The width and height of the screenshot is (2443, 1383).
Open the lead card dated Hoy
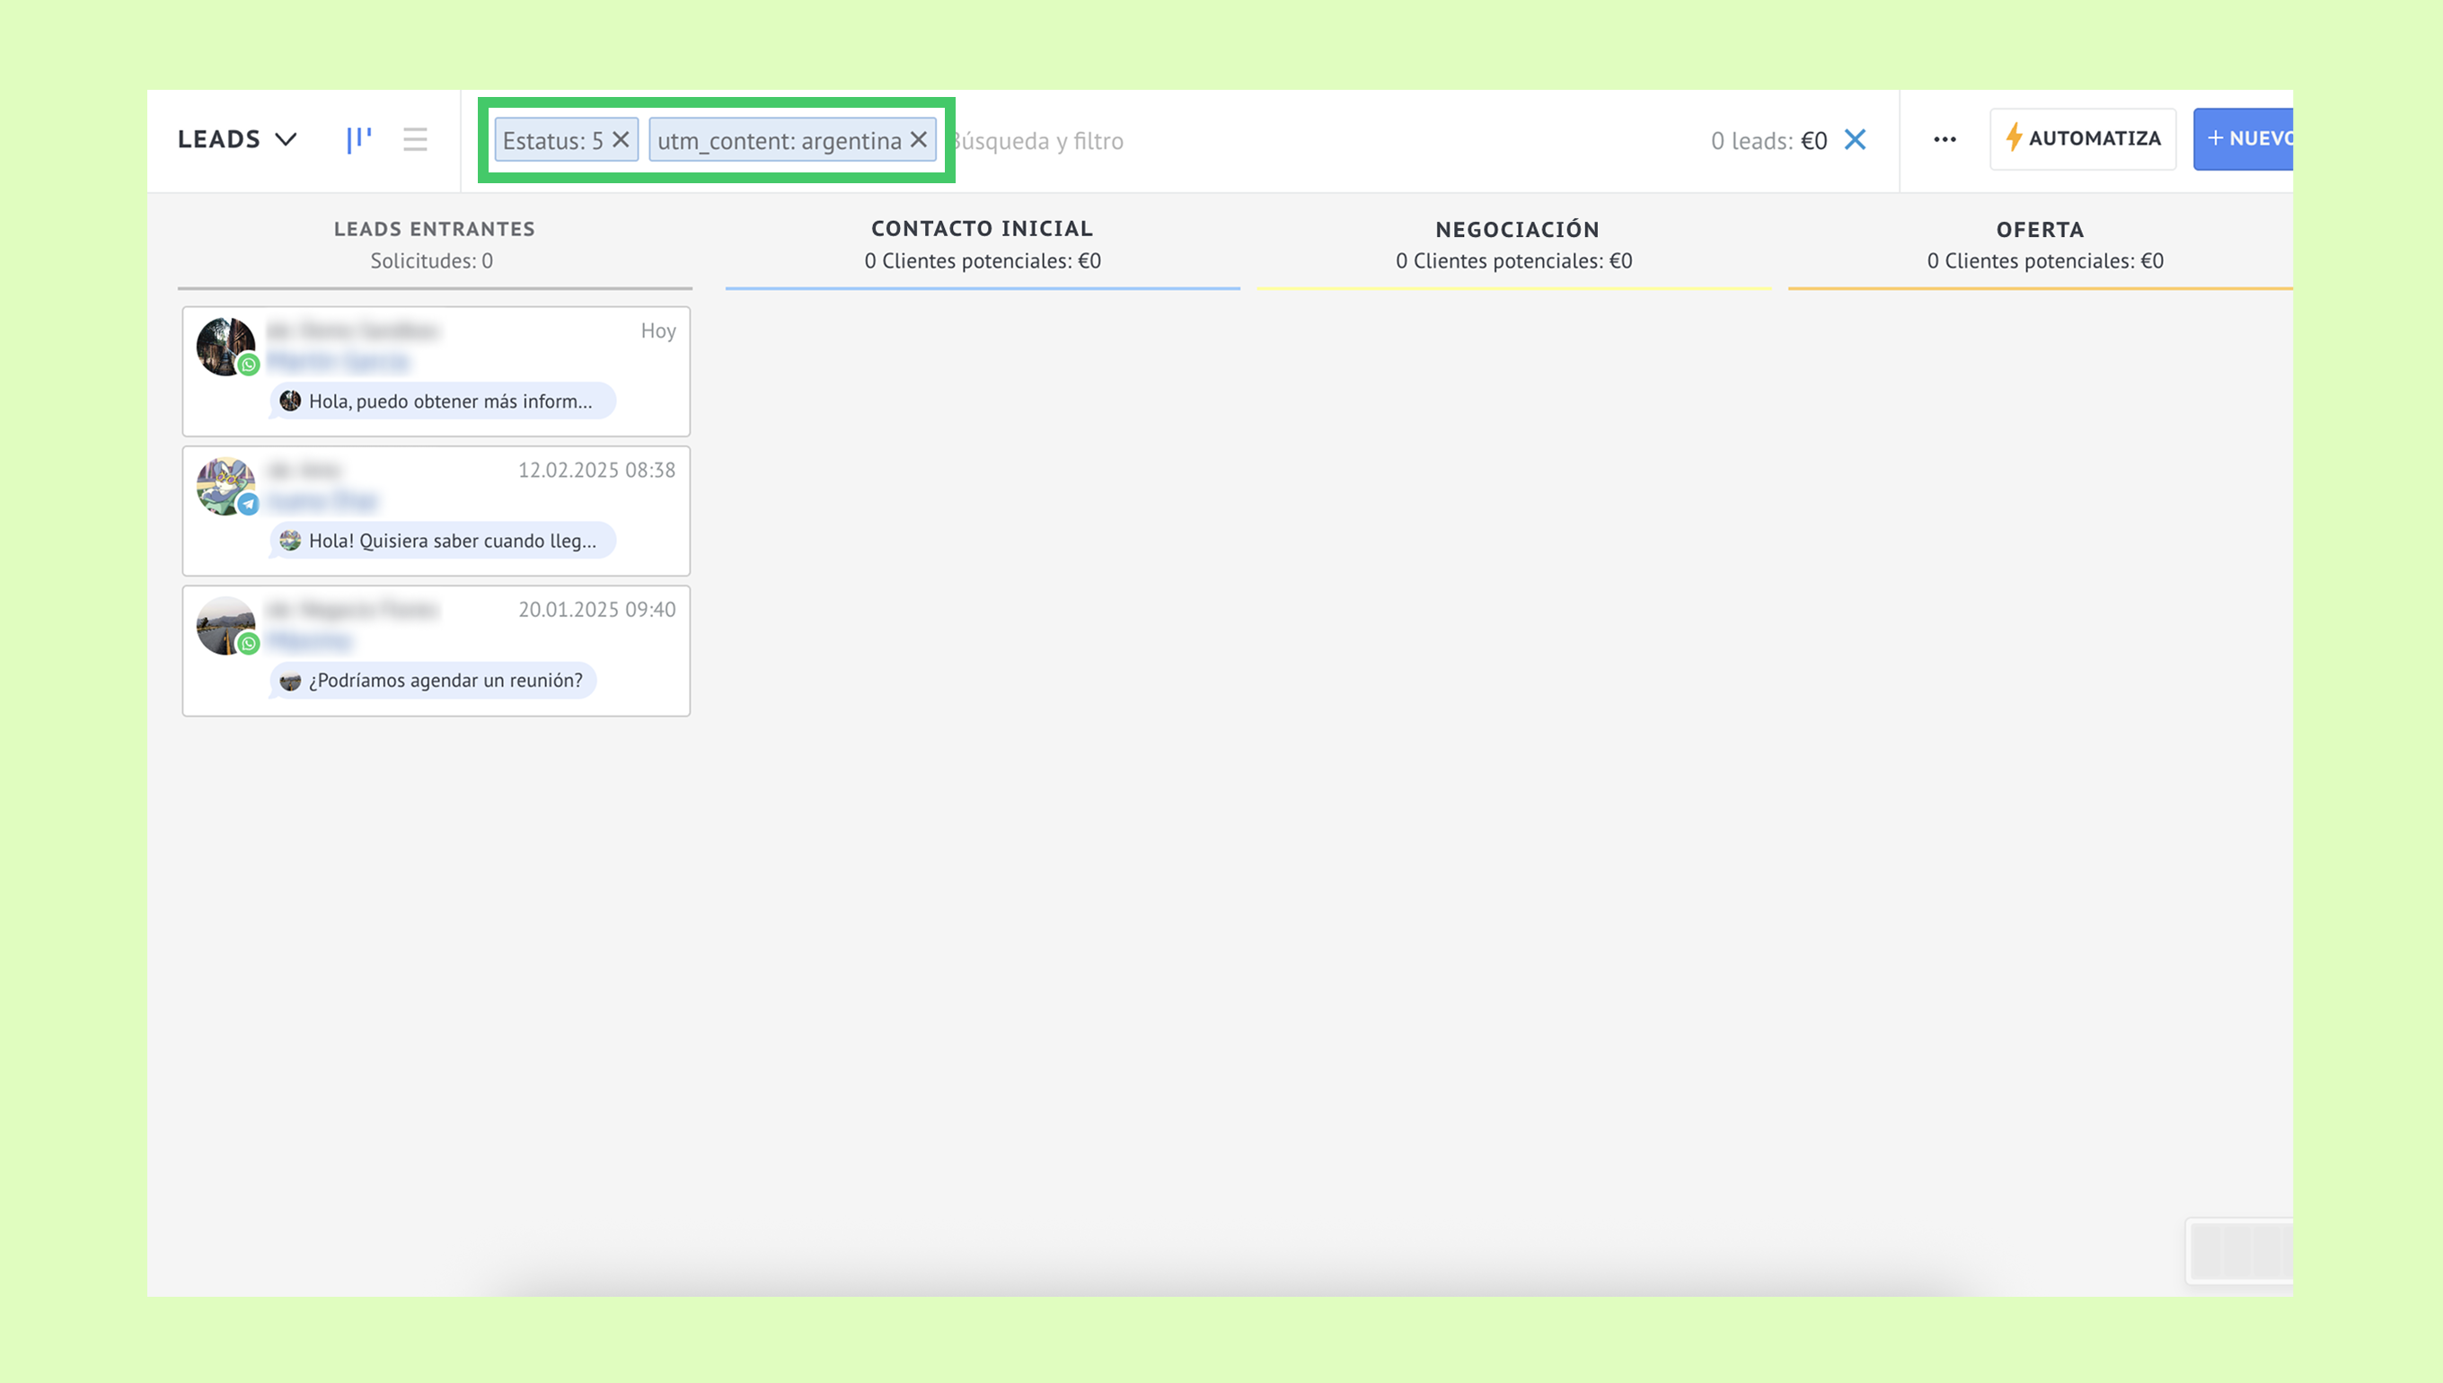475,347
